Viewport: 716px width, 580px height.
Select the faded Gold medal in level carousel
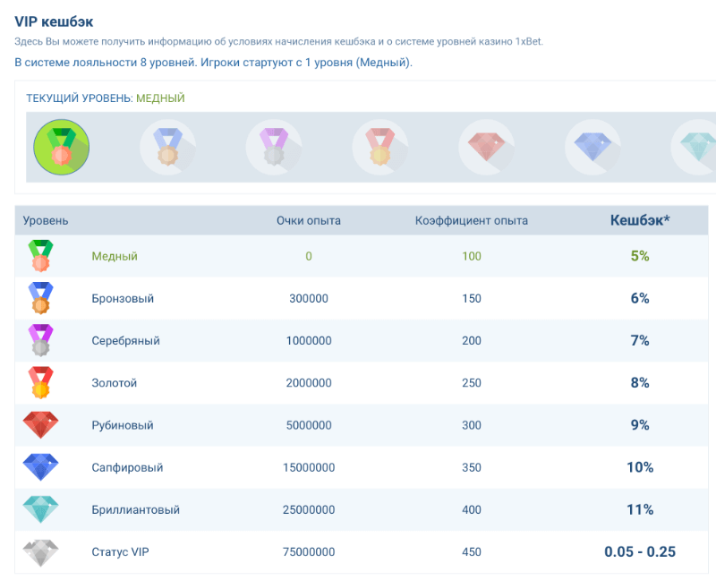pyautogui.click(x=380, y=147)
